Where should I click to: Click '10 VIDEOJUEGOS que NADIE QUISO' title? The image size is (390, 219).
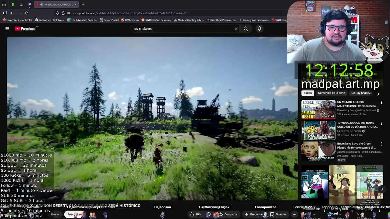coord(357,125)
